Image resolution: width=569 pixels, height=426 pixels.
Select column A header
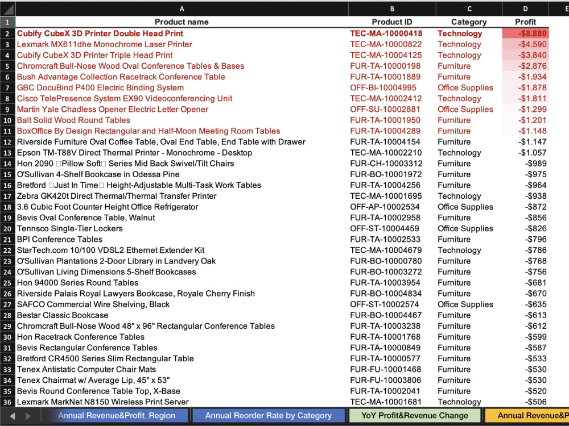182,9
